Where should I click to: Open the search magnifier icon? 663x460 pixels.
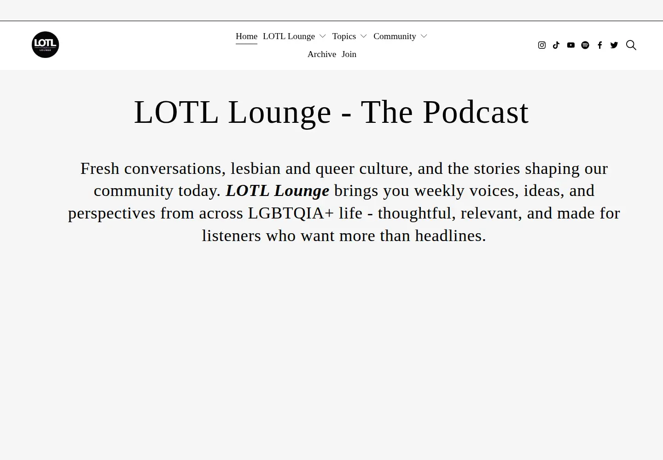(x=631, y=45)
